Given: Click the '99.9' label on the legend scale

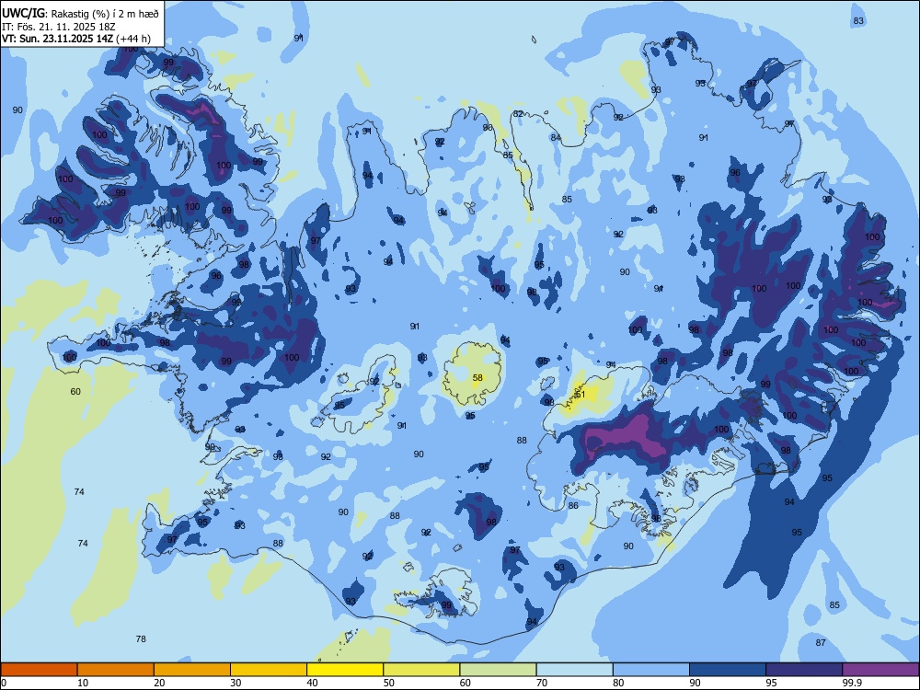Looking at the screenshot, I should pos(852,683).
